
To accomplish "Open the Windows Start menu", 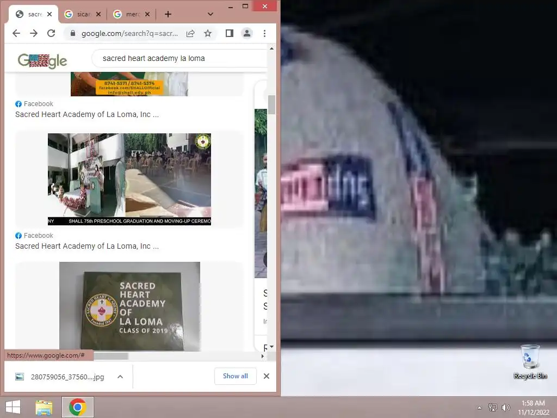I will (13, 407).
